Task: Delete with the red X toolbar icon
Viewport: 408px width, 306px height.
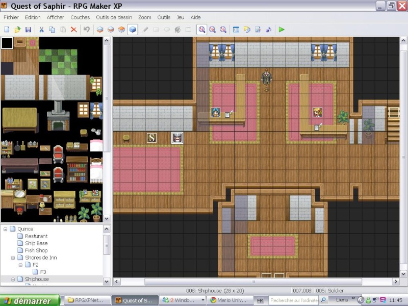Action: 74,30
